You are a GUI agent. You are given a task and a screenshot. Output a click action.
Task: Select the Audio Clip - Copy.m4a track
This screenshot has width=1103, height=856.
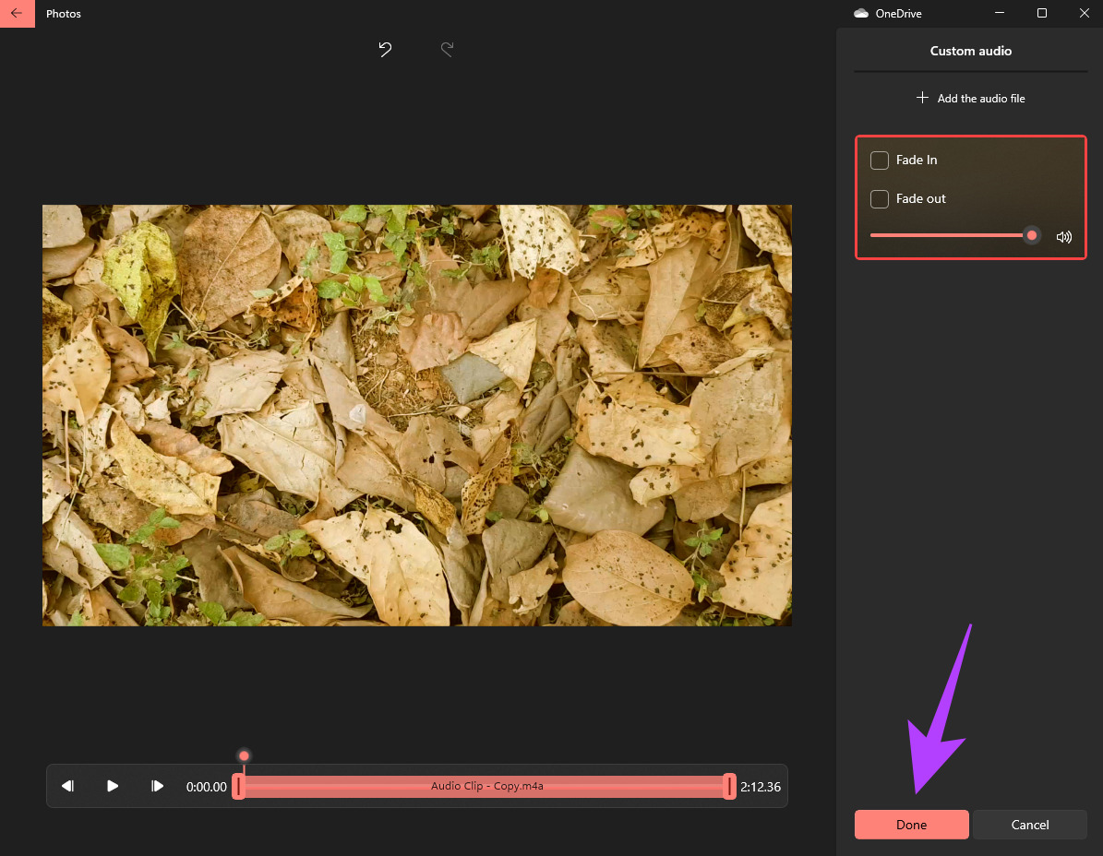click(486, 786)
